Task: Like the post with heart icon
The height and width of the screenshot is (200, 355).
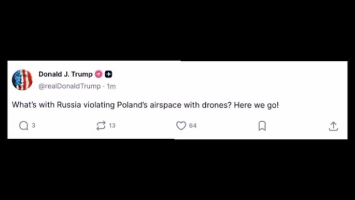Action: (x=181, y=126)
